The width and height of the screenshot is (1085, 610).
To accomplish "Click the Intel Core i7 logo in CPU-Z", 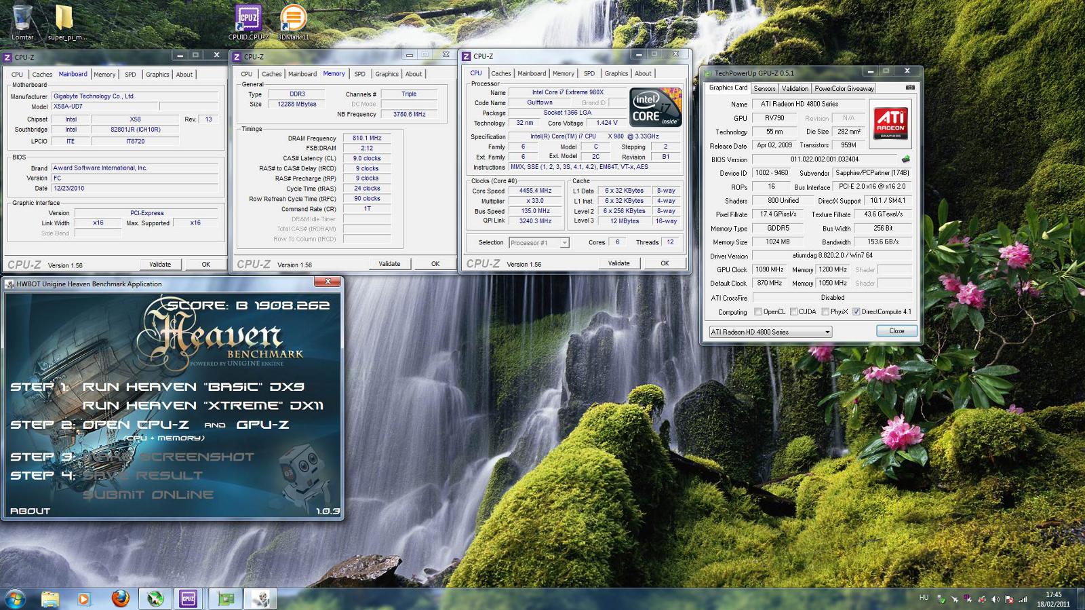I will (655, 107).
